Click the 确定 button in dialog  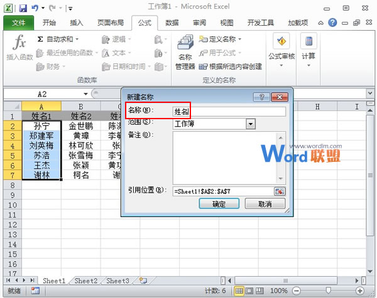(219, 204)
